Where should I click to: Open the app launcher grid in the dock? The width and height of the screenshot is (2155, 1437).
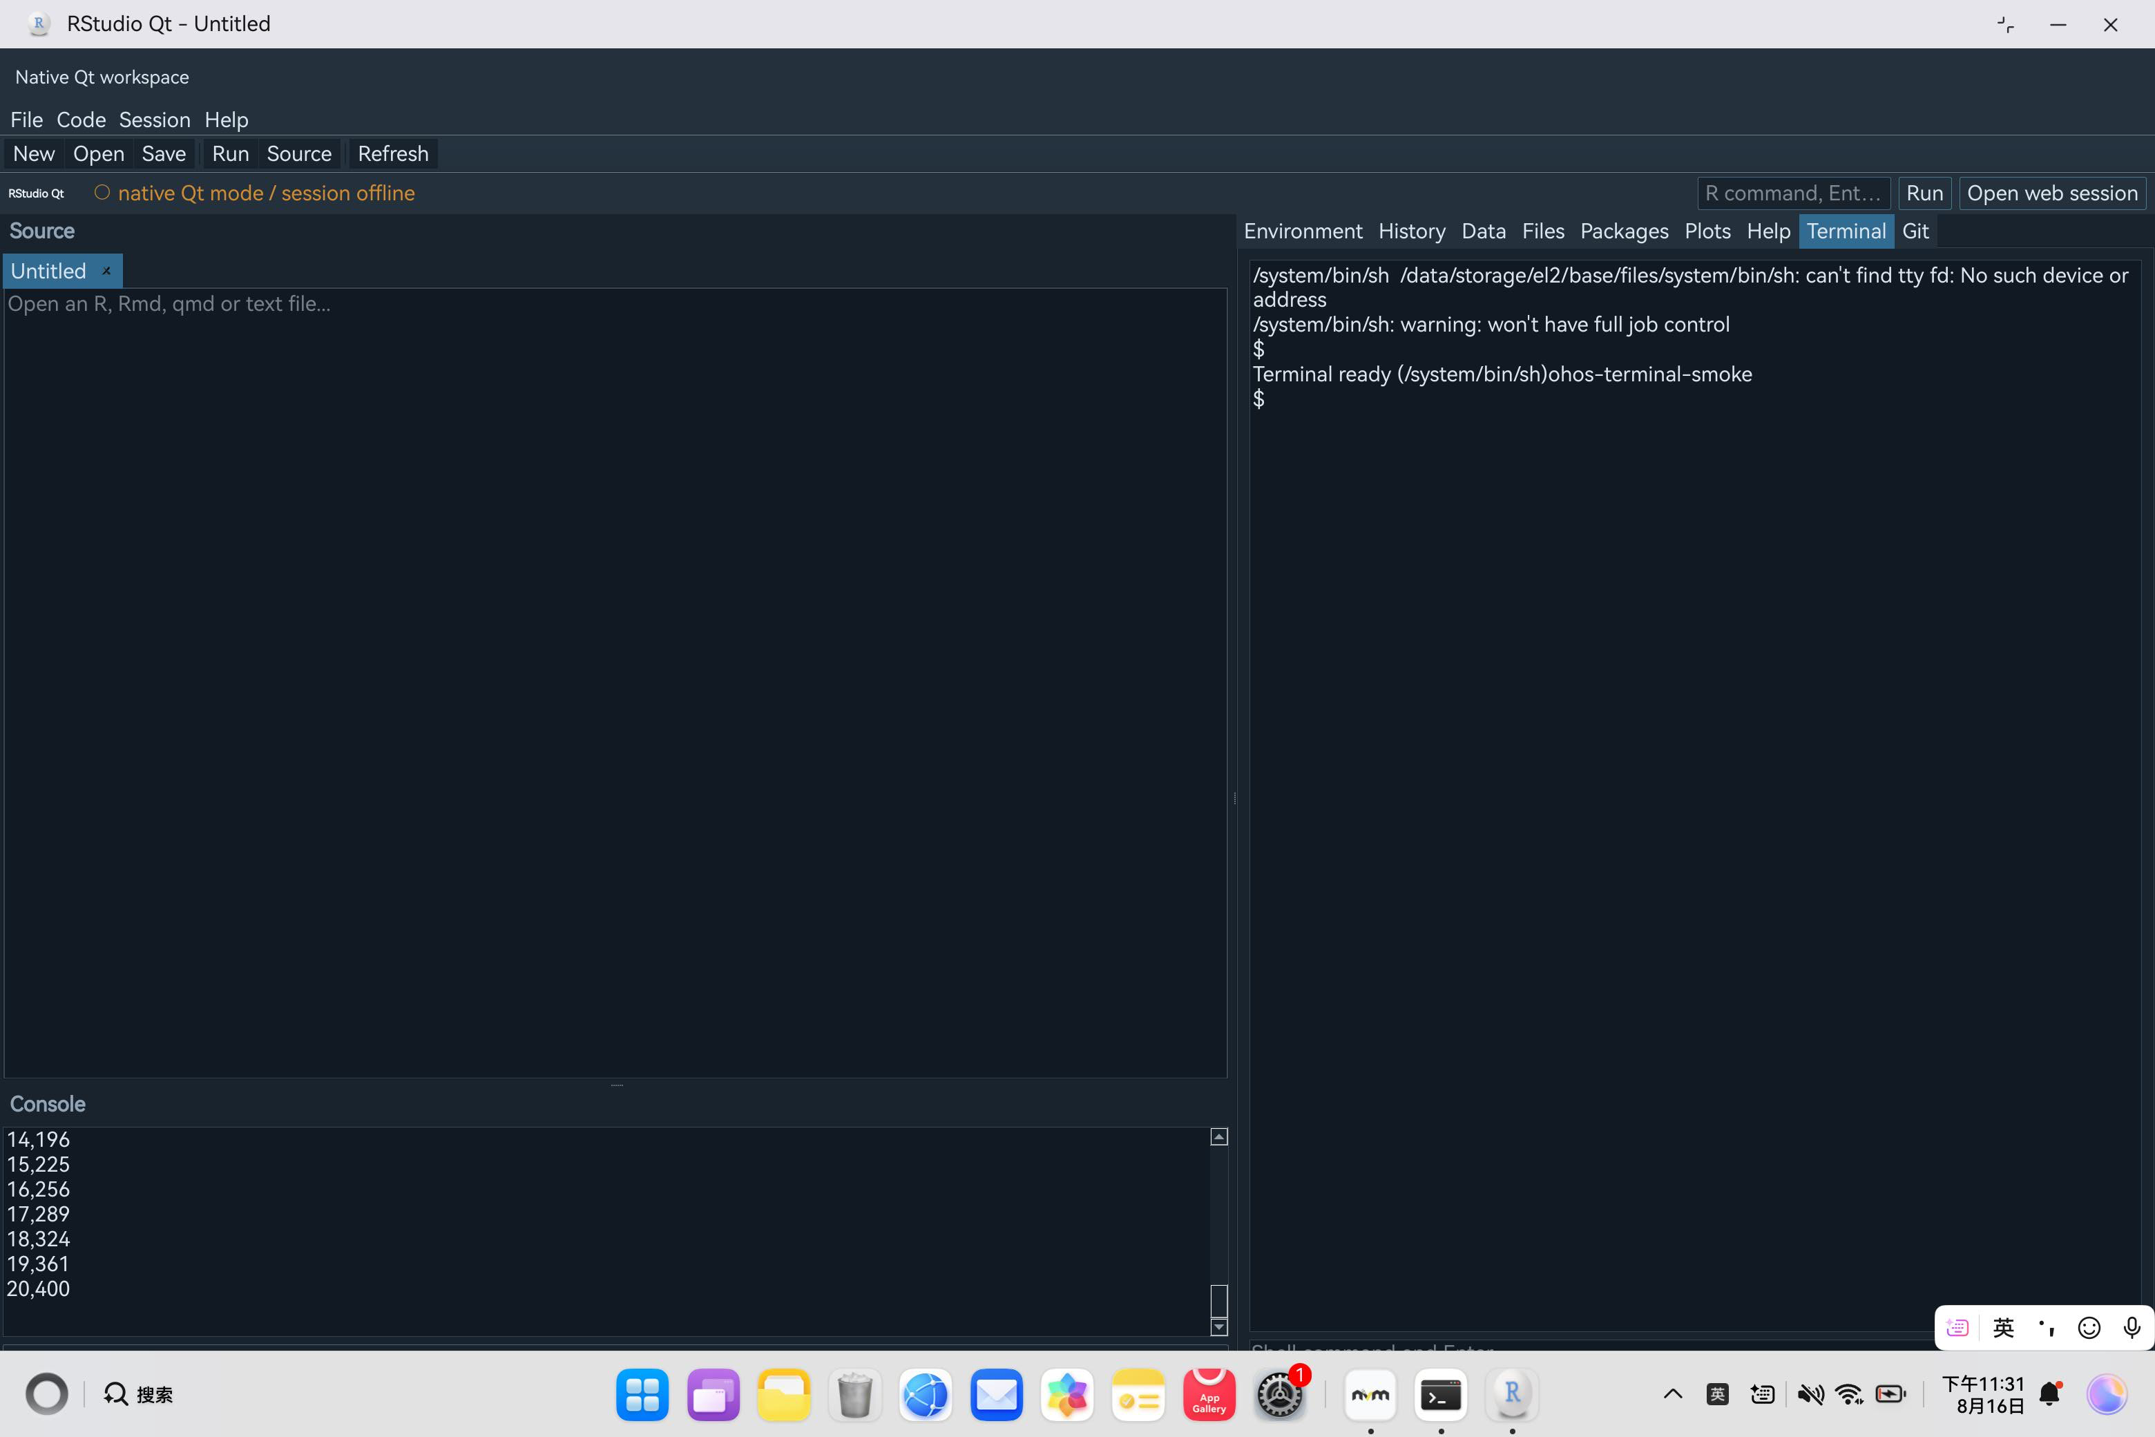tap(642, 1395)
